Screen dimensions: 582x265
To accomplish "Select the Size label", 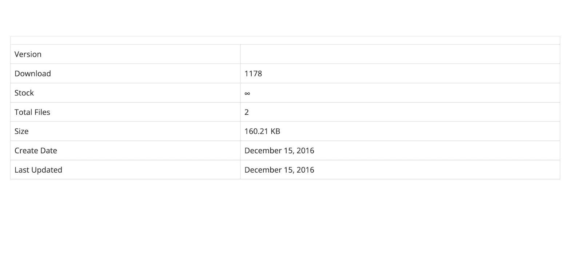I will click(x=21, y=131).
